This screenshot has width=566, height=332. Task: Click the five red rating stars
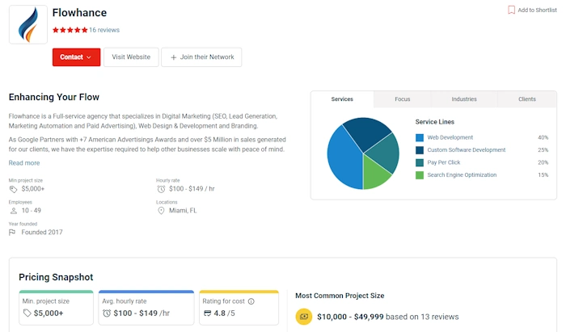coord(70,30)
